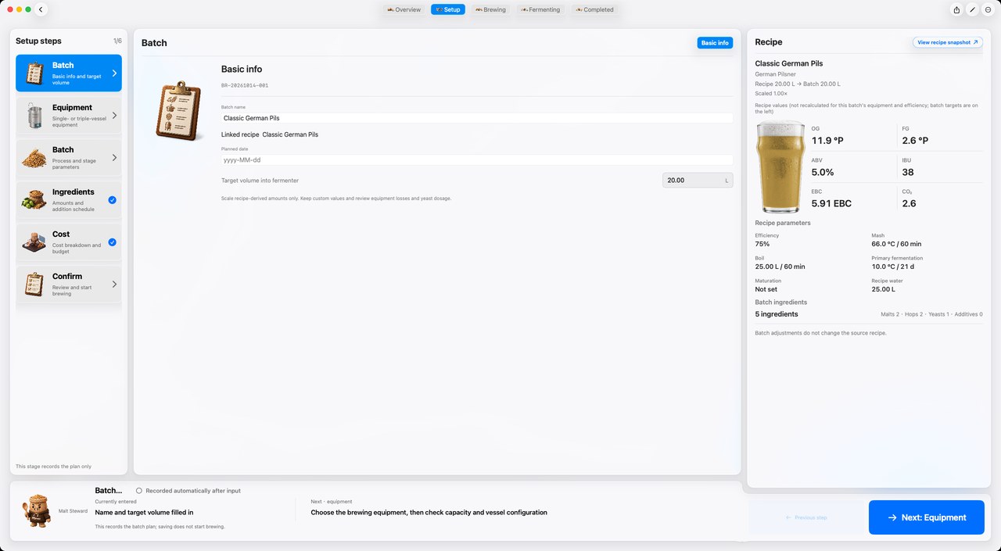Click the Cost step blue checkmark
1001x551 pixels.
(113, 242)
